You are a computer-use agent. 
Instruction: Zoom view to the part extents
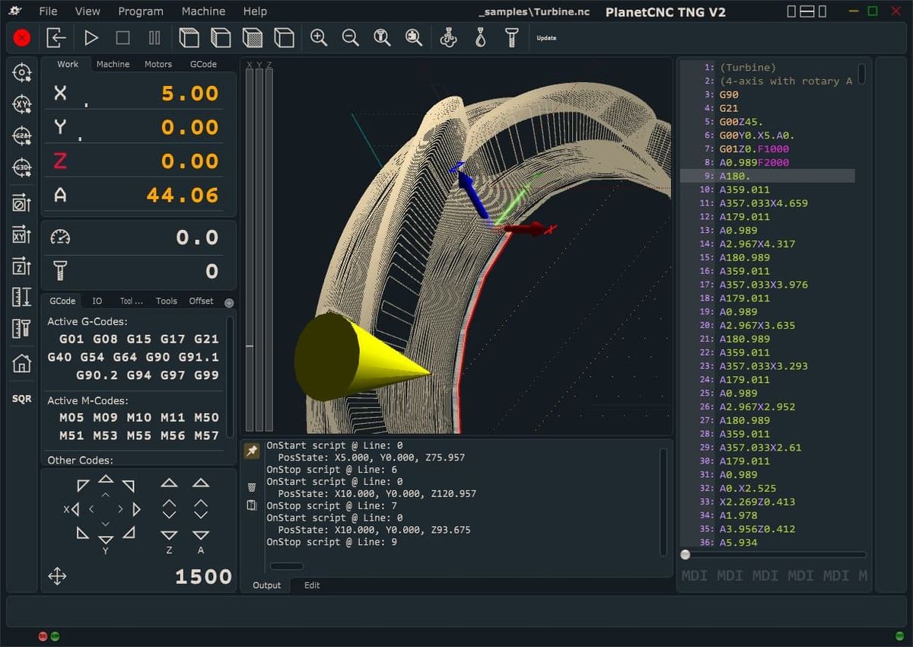(x=414, y=38)
